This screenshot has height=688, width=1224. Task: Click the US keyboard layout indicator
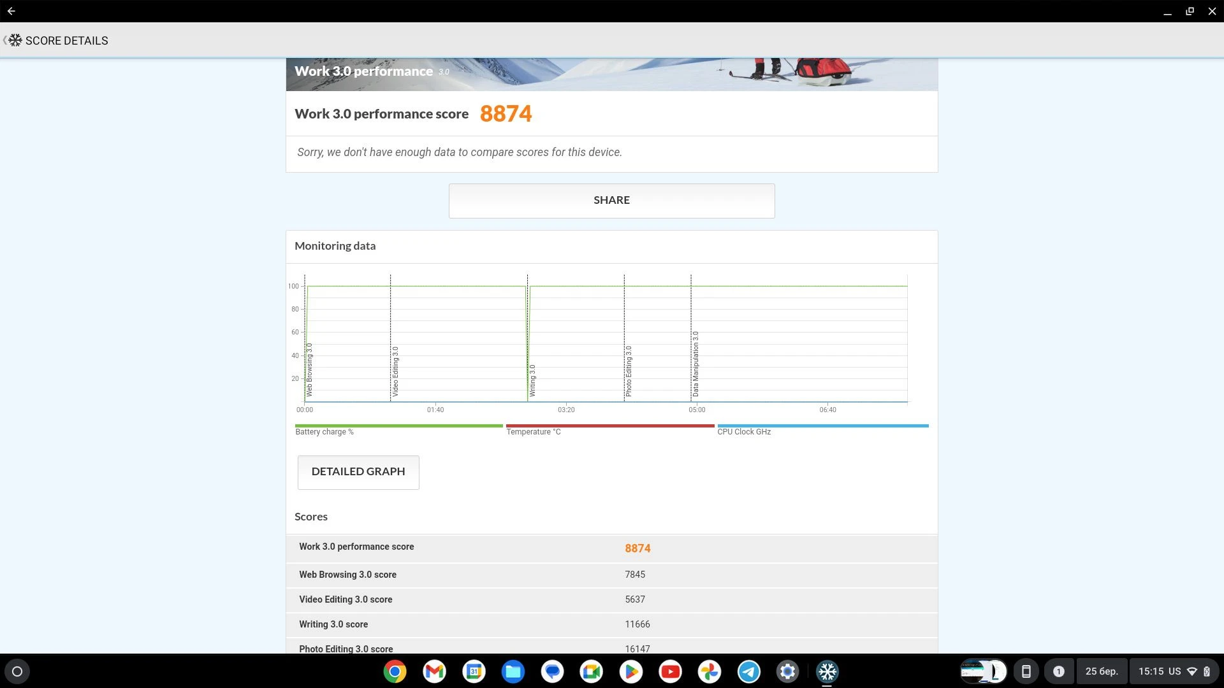1174,671
